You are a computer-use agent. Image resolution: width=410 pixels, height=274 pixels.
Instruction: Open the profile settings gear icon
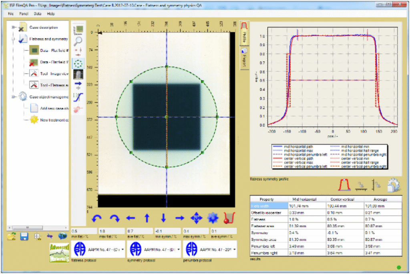(x=393, y=185)
